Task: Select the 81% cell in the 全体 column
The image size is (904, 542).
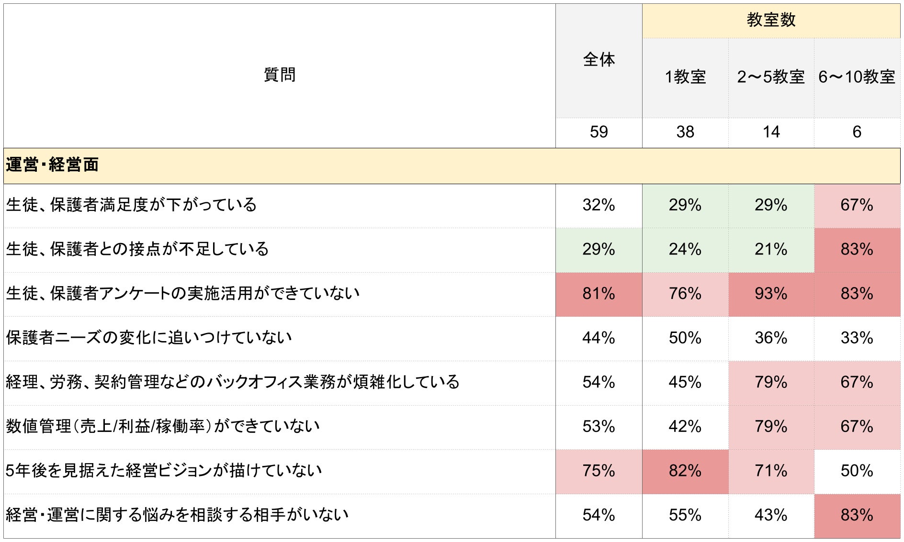Action: click(599, 294)
